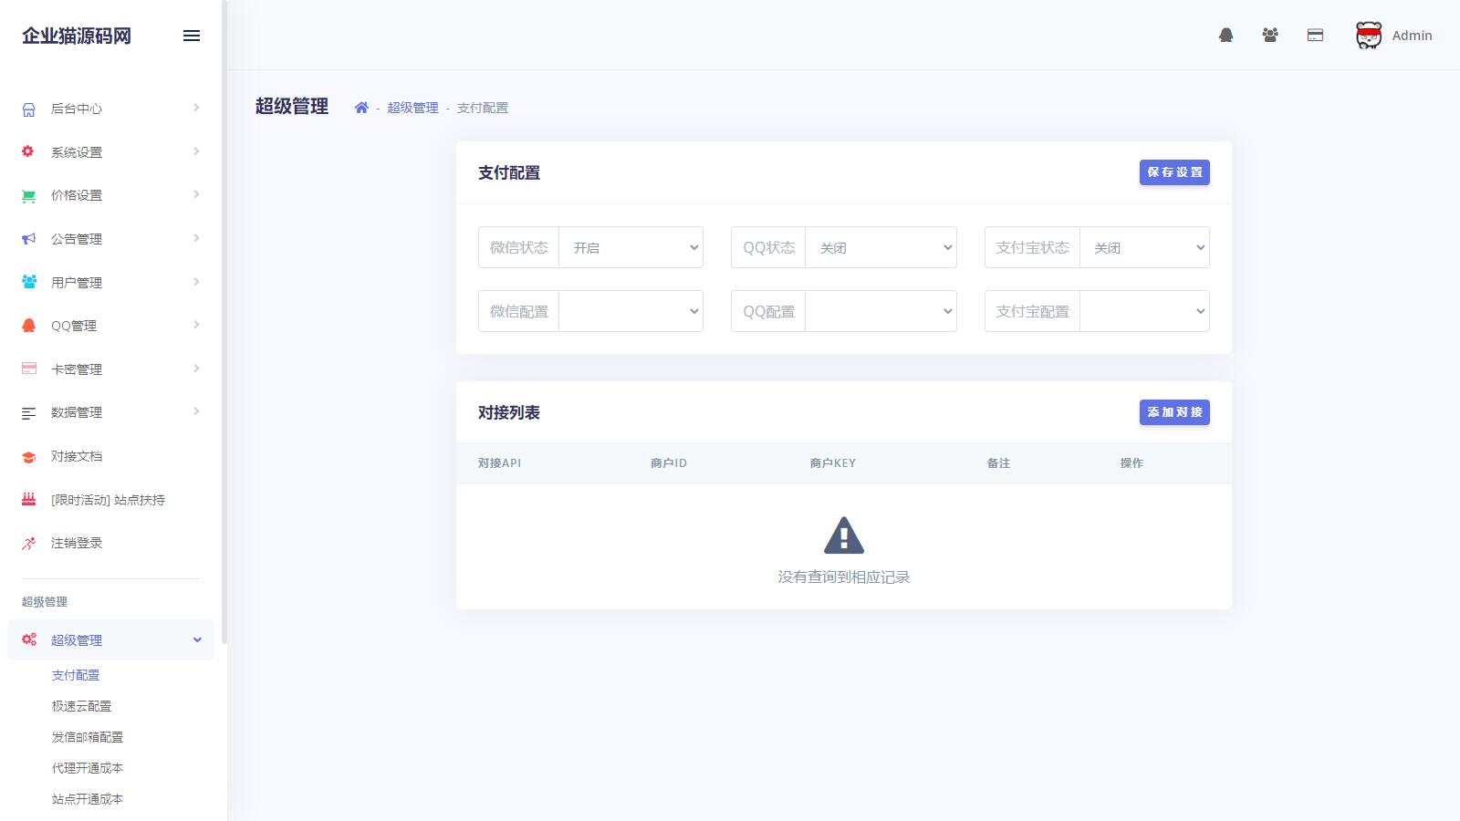Click the 商户ID column header

click(669, 463)
